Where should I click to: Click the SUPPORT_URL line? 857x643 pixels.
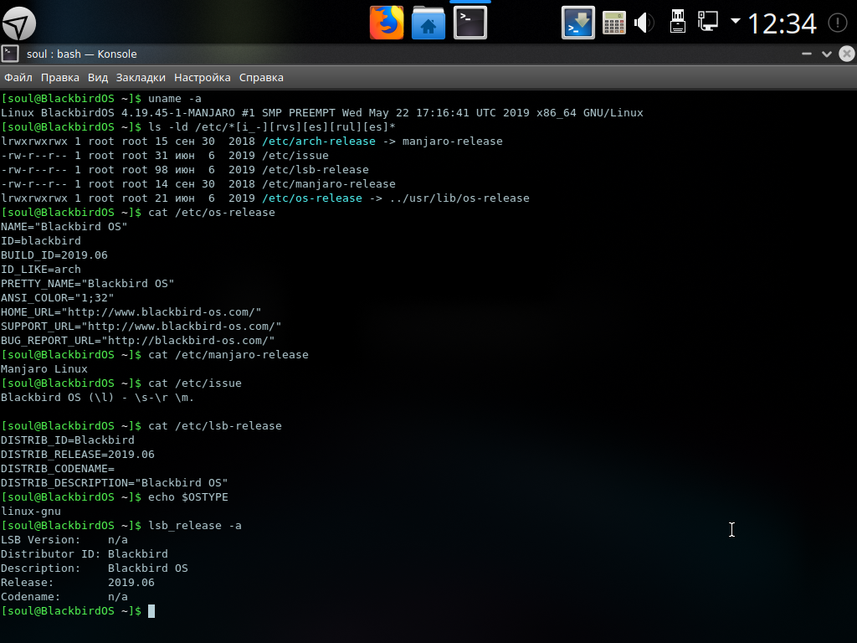click(141, 326)
